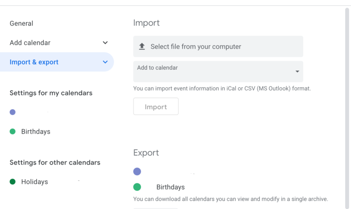351x209 pixels.
Task: Click Settings for my calendars heading
Action: [x=51, y=93]
